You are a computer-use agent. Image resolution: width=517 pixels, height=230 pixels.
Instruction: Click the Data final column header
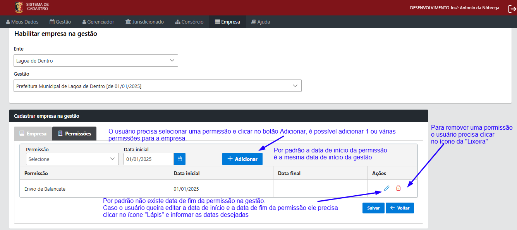tap(320, 173)
